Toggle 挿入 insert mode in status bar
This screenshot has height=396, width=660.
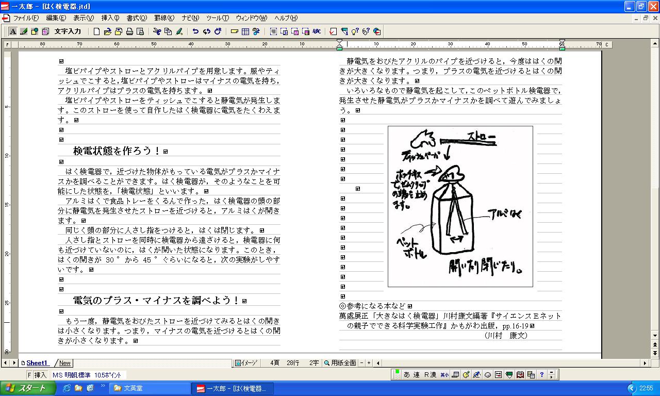tap(41, 375)
